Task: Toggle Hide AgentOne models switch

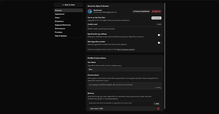Action: coord(160,43)
